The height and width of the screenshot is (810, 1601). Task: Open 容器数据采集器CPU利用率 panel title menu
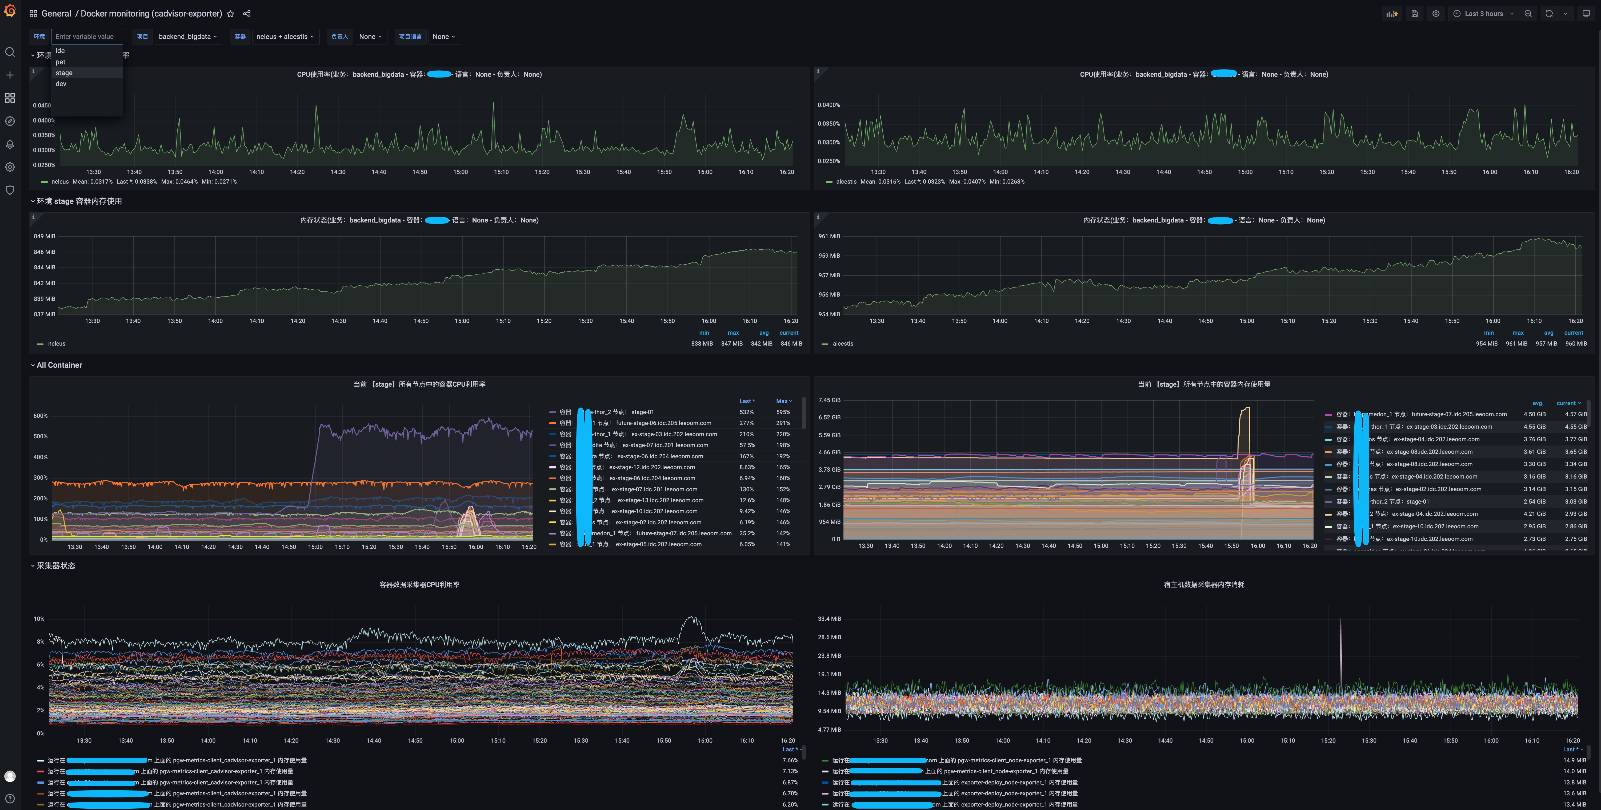419,585
